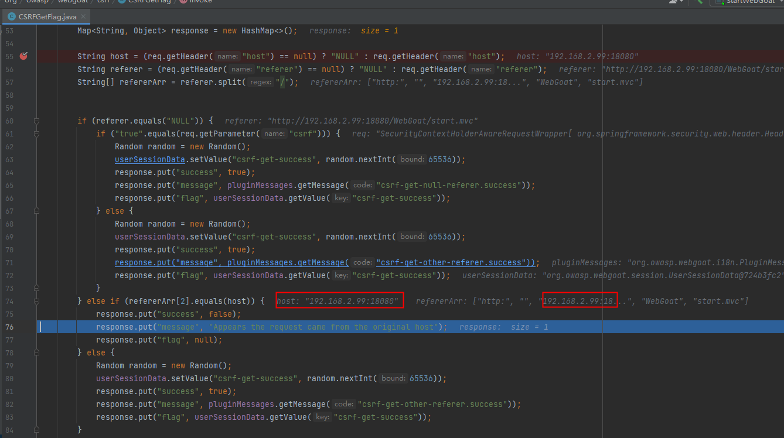784x438 pixels.
Task: Collapse the else block at line 67
Action: [x=36, y=211]
